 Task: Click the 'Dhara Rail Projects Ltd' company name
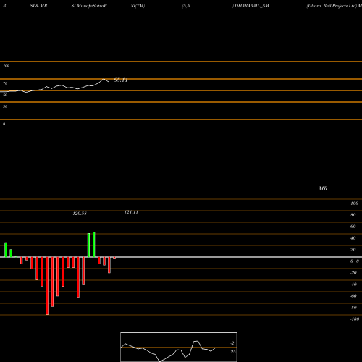click(x=332, y=6)
